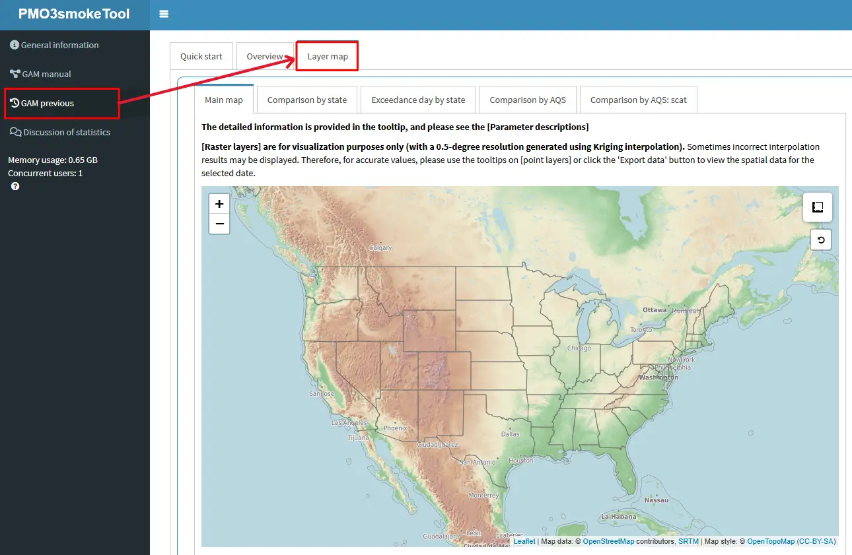Open Discussion of statistics page
Screen dimensions: 852x555
(x=66, y=133)
